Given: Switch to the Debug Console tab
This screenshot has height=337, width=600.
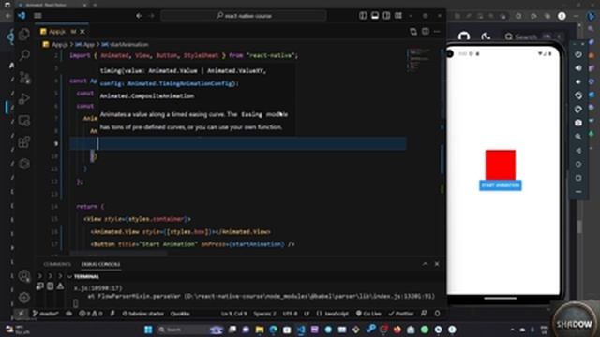Looking at the screenshot, I should [100, 264].
